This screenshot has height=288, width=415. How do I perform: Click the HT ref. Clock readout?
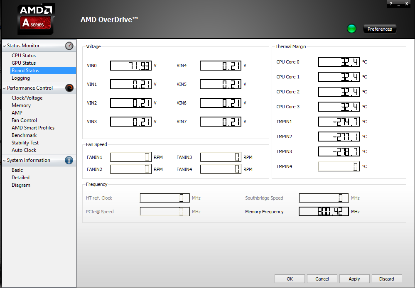coord(165,198)
